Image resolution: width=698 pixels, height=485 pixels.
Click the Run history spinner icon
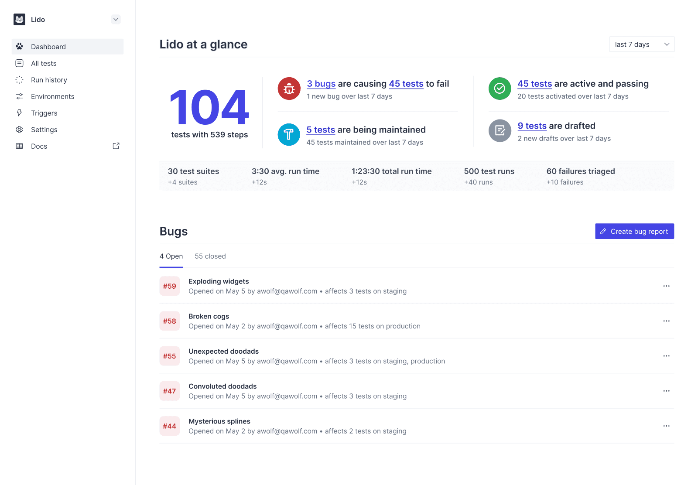pyautogui.click(x=19, y=79)
